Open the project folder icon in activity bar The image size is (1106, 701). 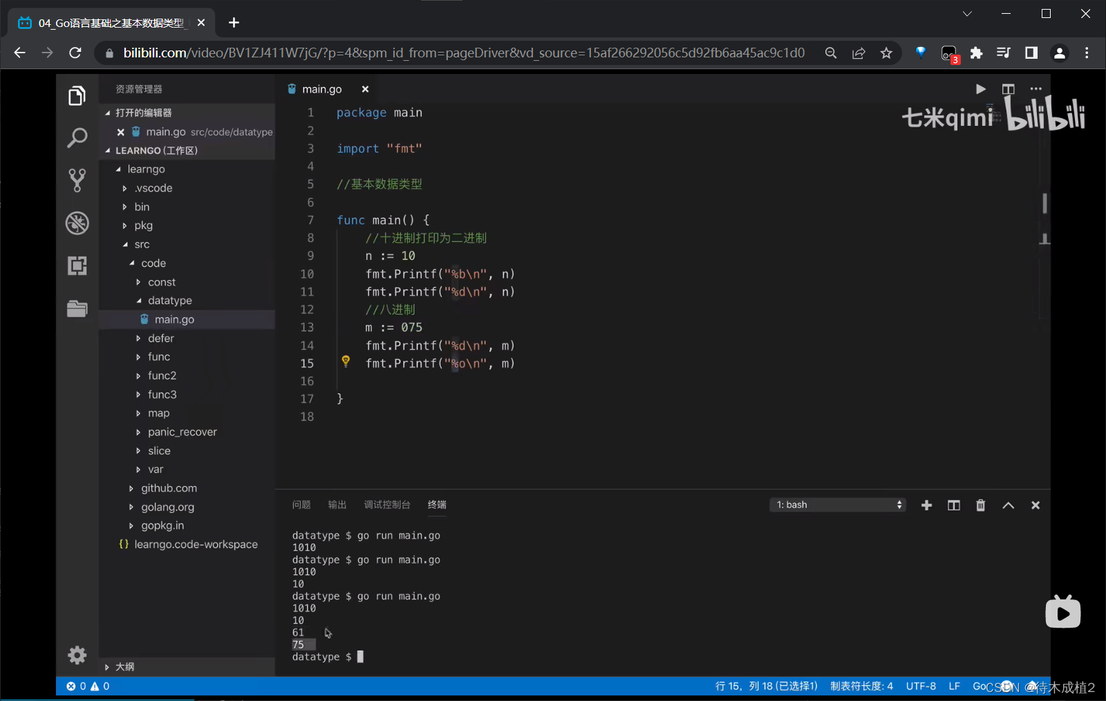(x=77, y=308)
